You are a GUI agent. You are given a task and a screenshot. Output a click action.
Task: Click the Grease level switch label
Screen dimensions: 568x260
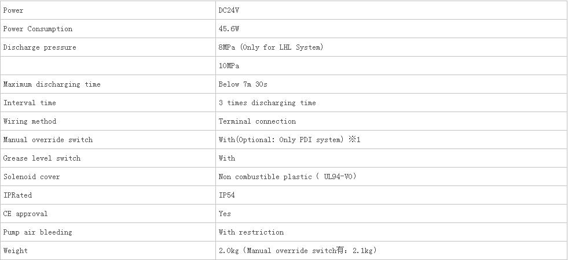click(42, 158)
